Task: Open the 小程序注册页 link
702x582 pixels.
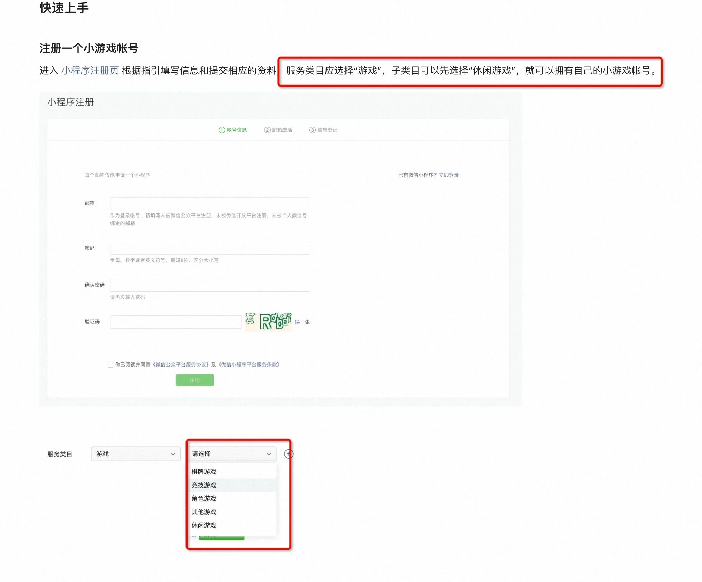Action: (90, 71)
